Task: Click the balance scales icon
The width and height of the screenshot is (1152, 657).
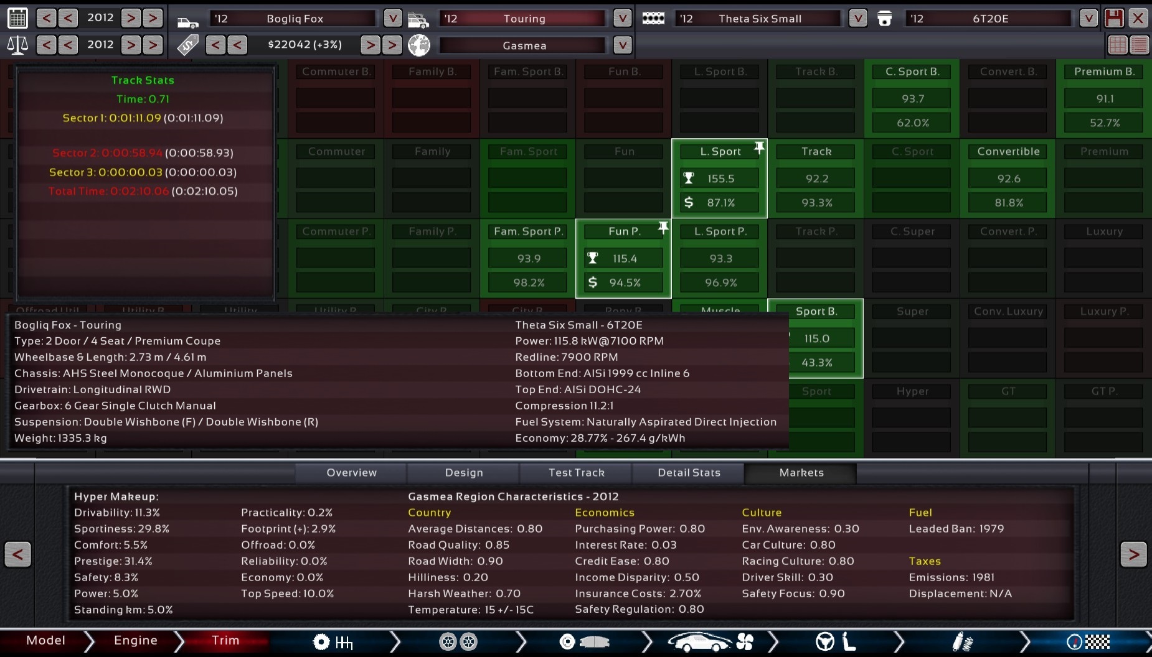Action: pyautogui.click(x=17, y=45)
